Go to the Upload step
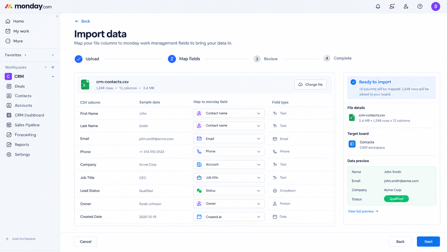447x252 pixels. 87,59
